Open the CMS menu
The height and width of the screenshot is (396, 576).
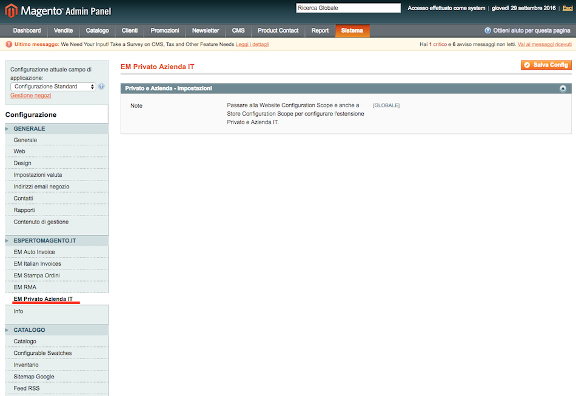click(238, 30)
